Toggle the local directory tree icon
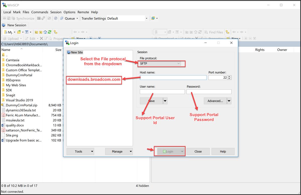301x195 pixels. pos(56,32)
